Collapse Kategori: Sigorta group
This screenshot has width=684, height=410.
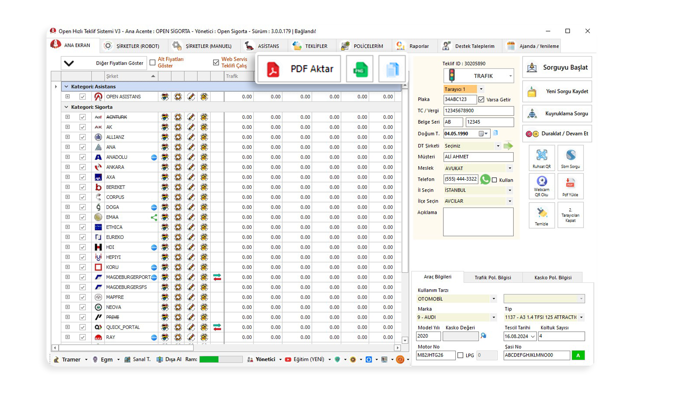click(66, 107)
